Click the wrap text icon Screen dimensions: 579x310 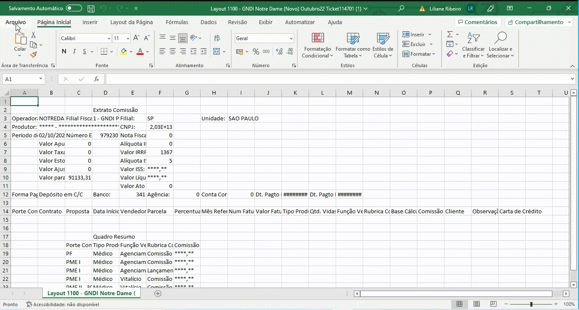(x=217, y=38)
